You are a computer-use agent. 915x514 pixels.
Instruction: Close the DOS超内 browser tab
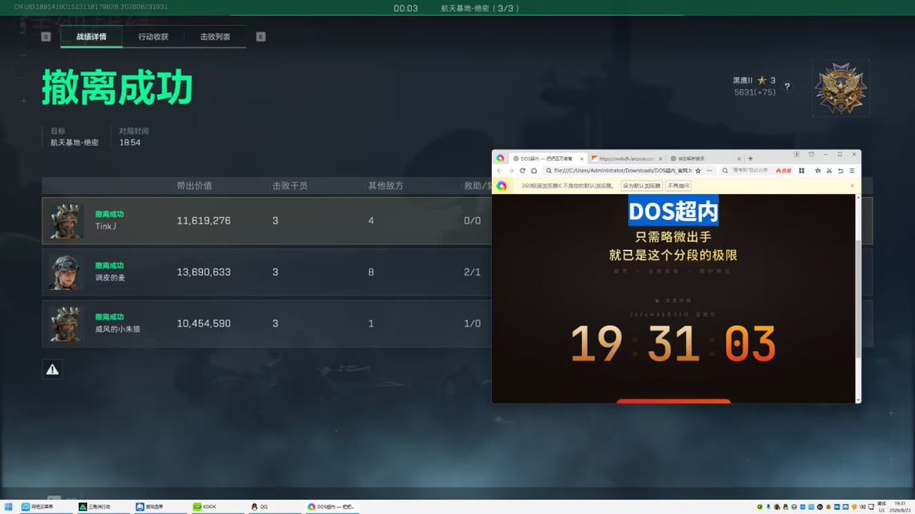pos(582,158)
